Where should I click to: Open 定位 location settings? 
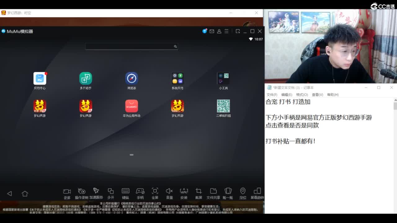[x=243, y=194]
